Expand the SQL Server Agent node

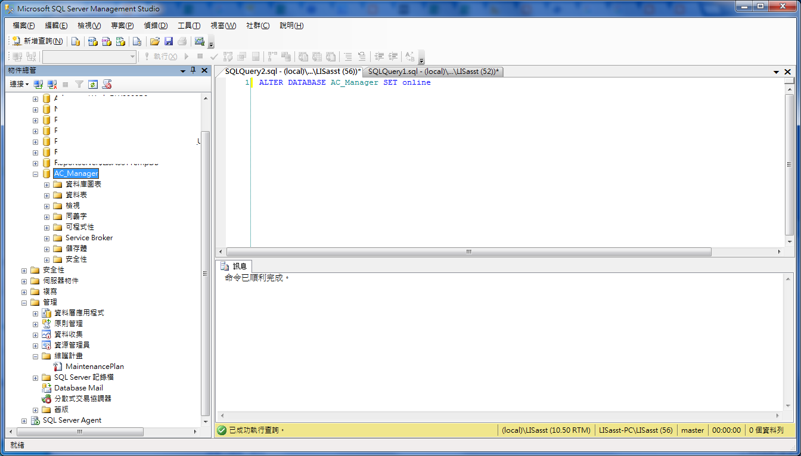click(24, 420)
